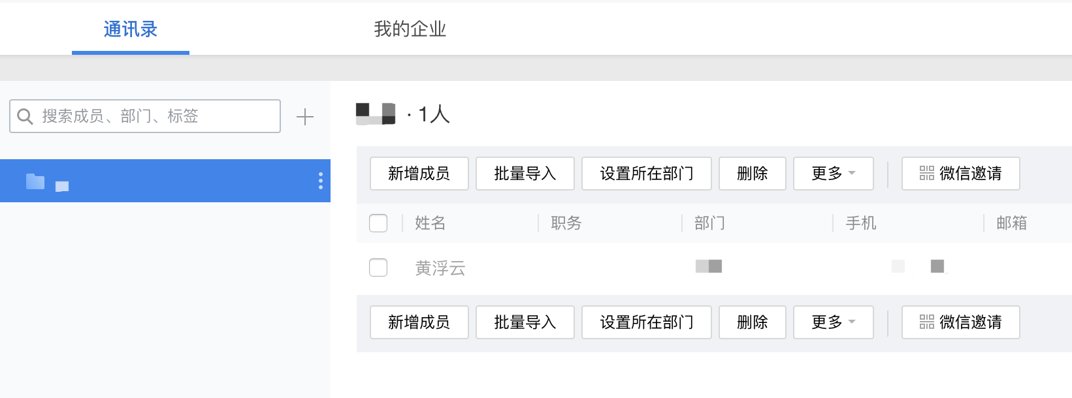This screenshot has height=398, width=1072.
Task: Check the select-all checkbox in the table header
Action: [x=378, y=222]
